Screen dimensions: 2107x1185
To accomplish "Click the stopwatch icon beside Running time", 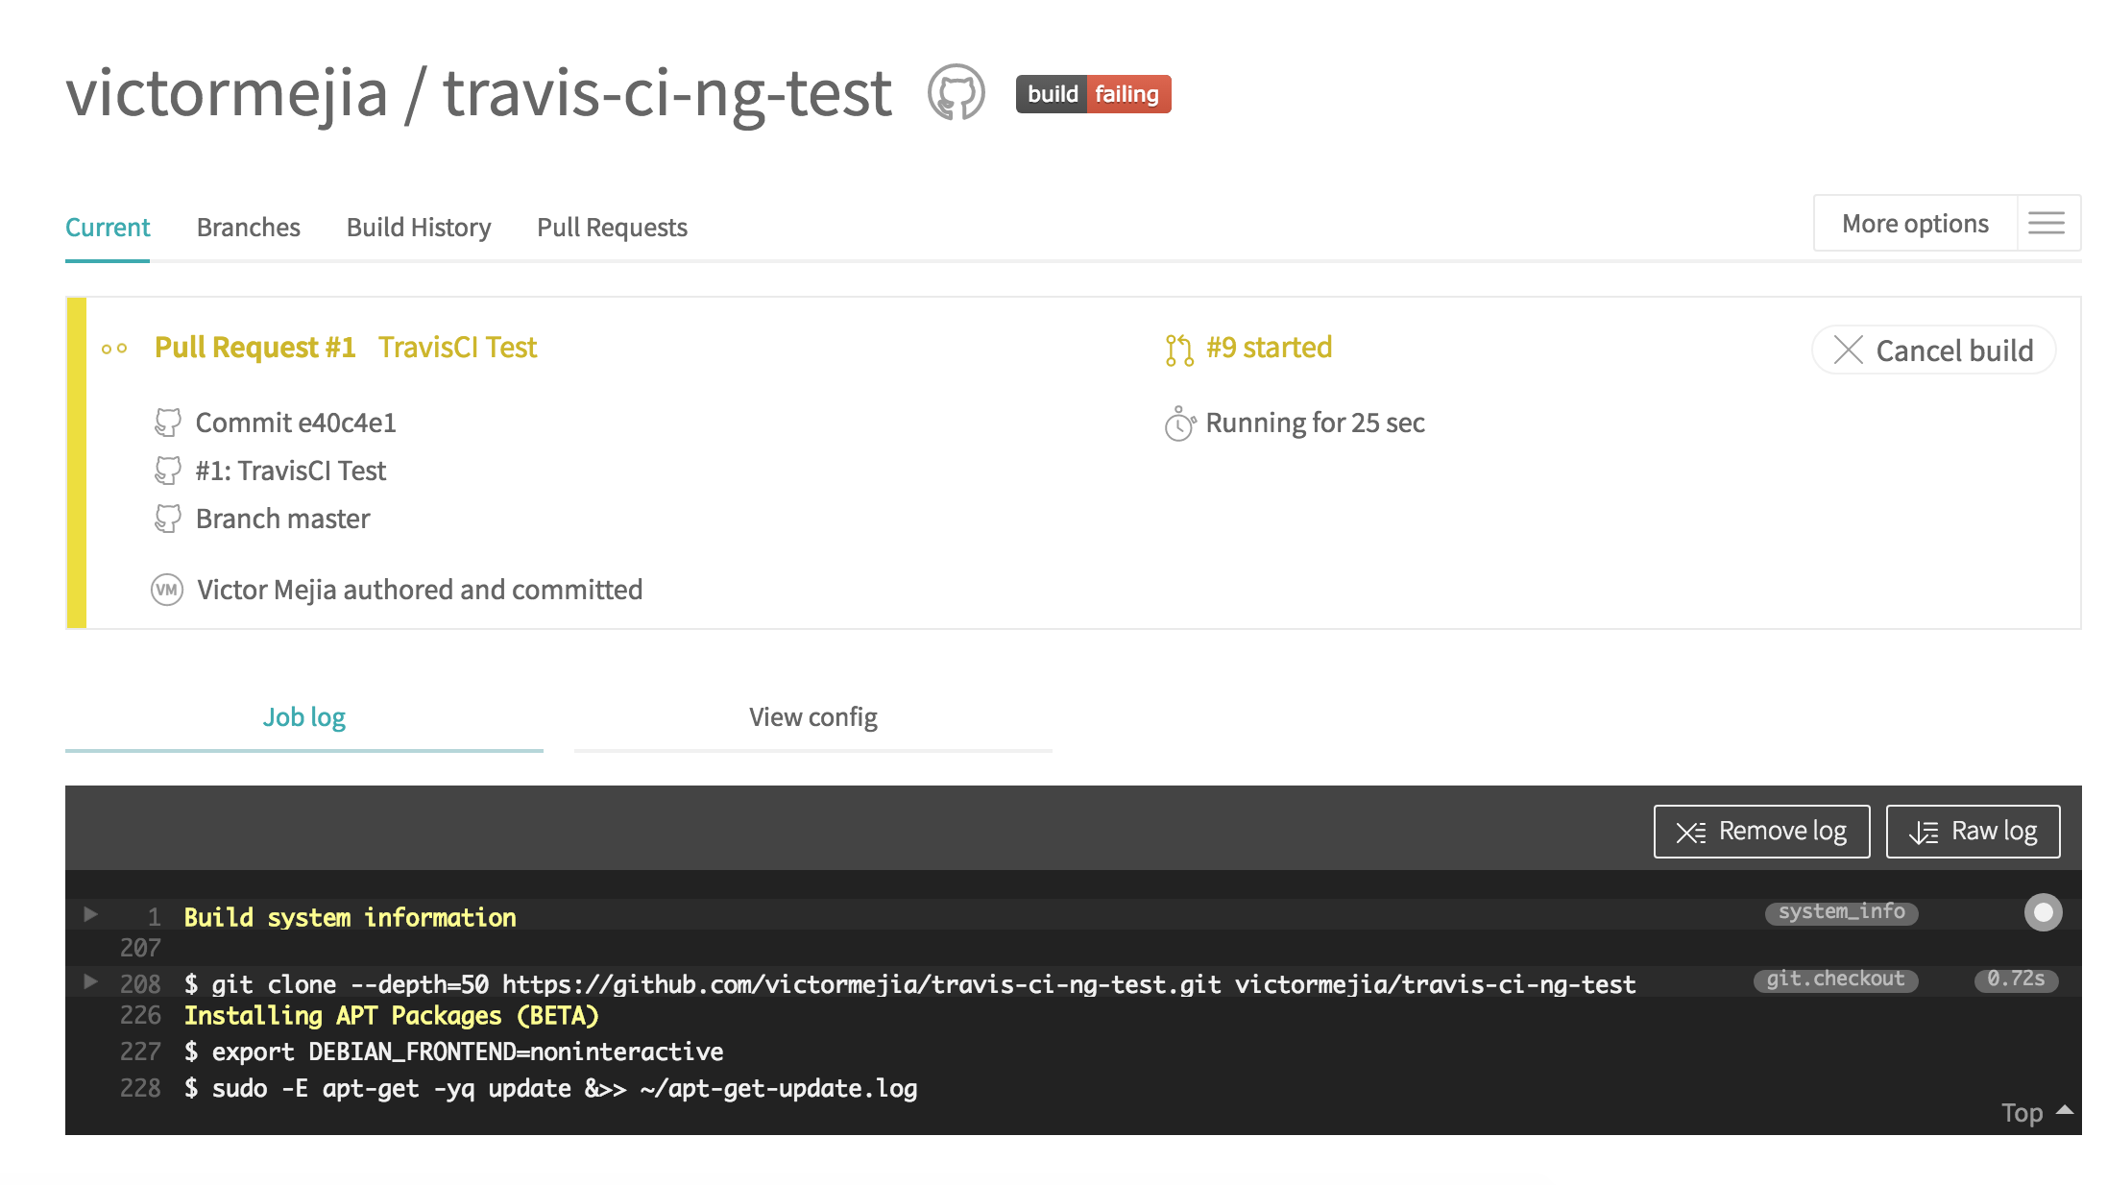I will [x=1178, y=423].
